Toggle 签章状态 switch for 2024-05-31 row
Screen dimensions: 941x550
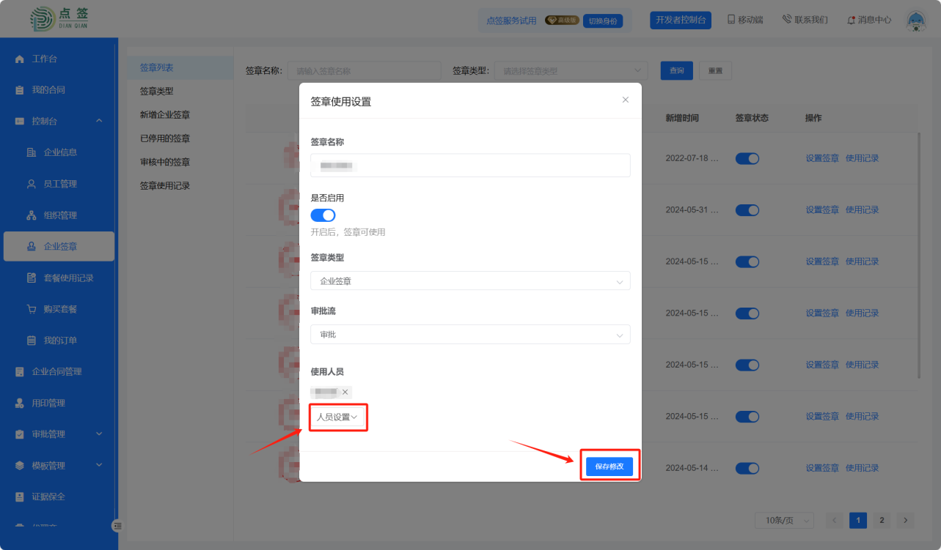click(x=747, y=210)
